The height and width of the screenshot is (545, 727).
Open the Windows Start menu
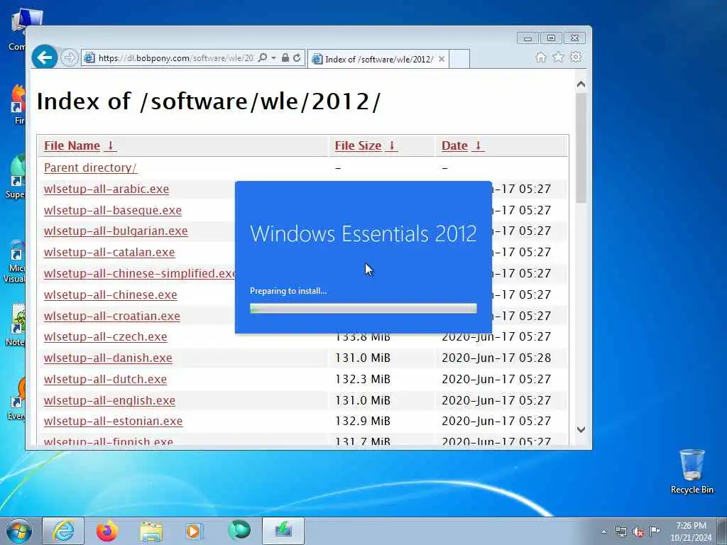coord(19,531)
